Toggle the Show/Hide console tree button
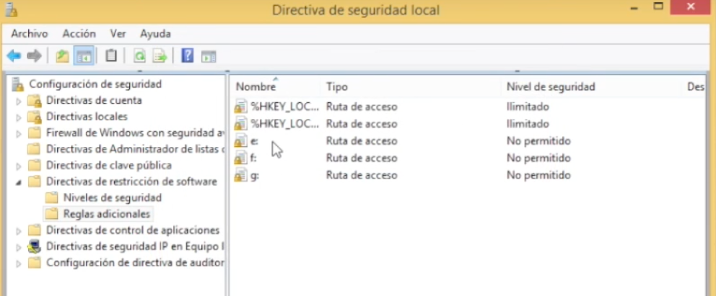 click(84, 55)
